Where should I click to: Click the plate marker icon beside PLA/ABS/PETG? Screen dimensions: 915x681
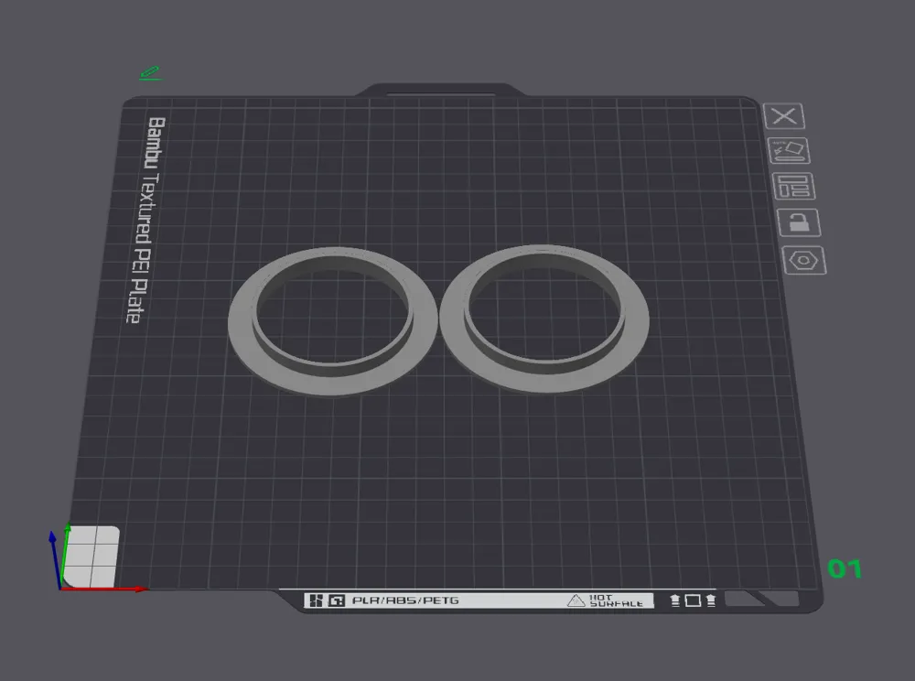[x=338, y=600]
